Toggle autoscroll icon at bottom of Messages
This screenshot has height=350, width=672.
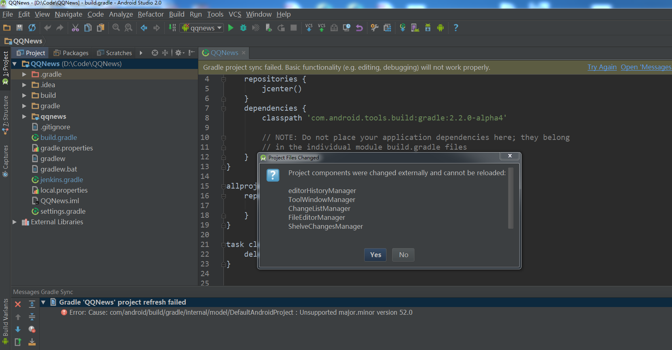click(32, 342)
